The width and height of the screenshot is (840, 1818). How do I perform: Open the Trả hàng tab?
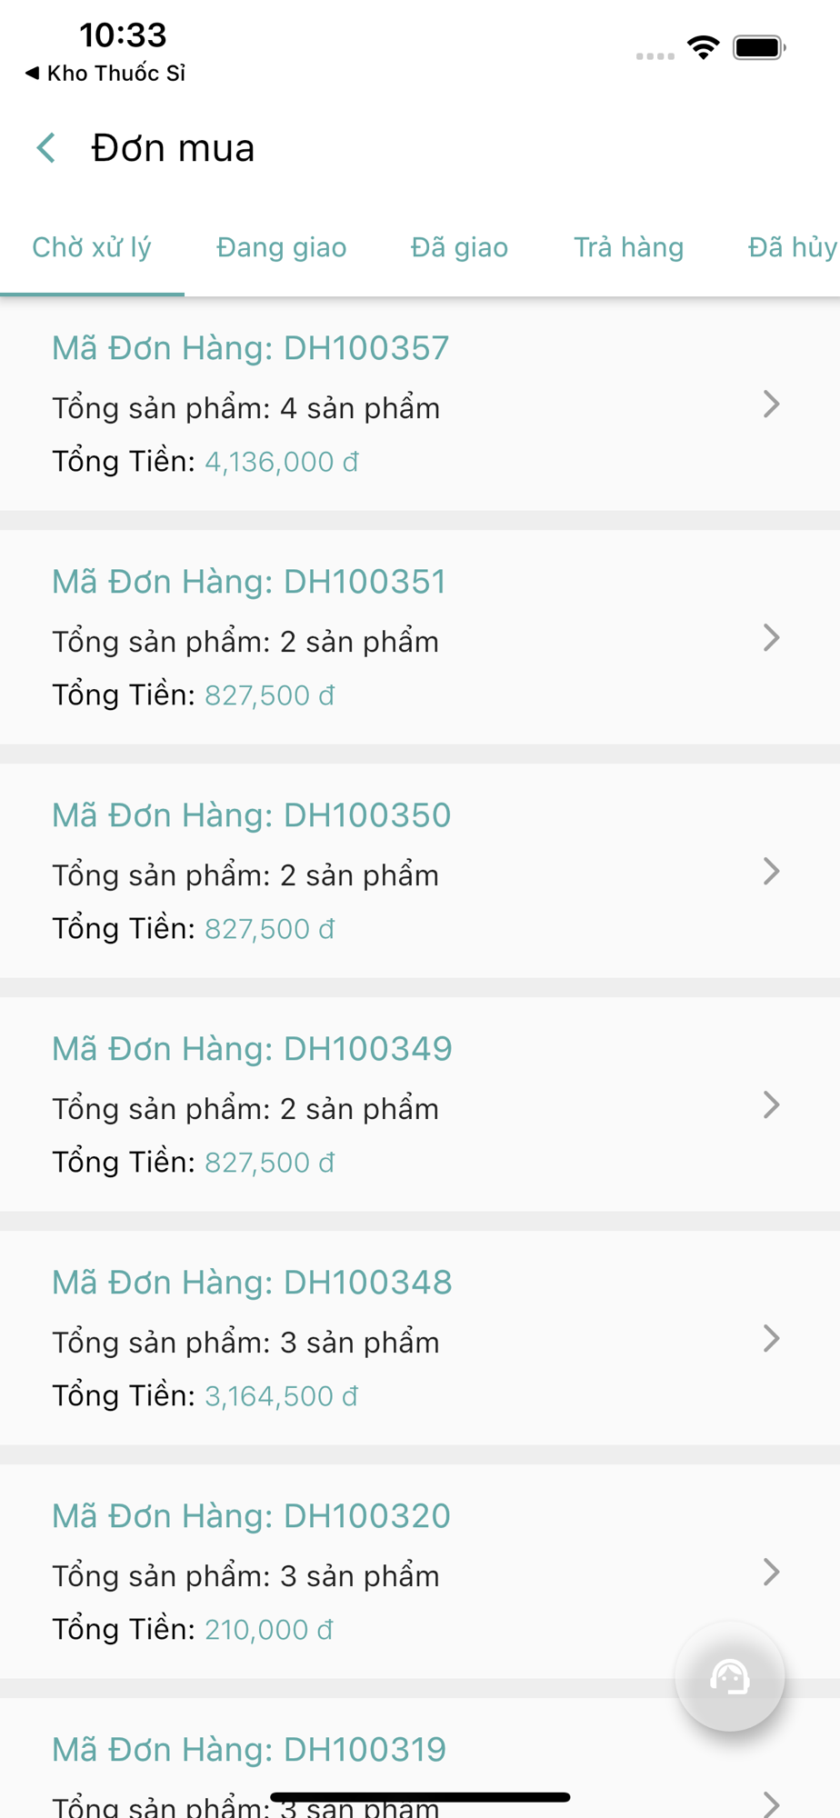click(628, 247)
